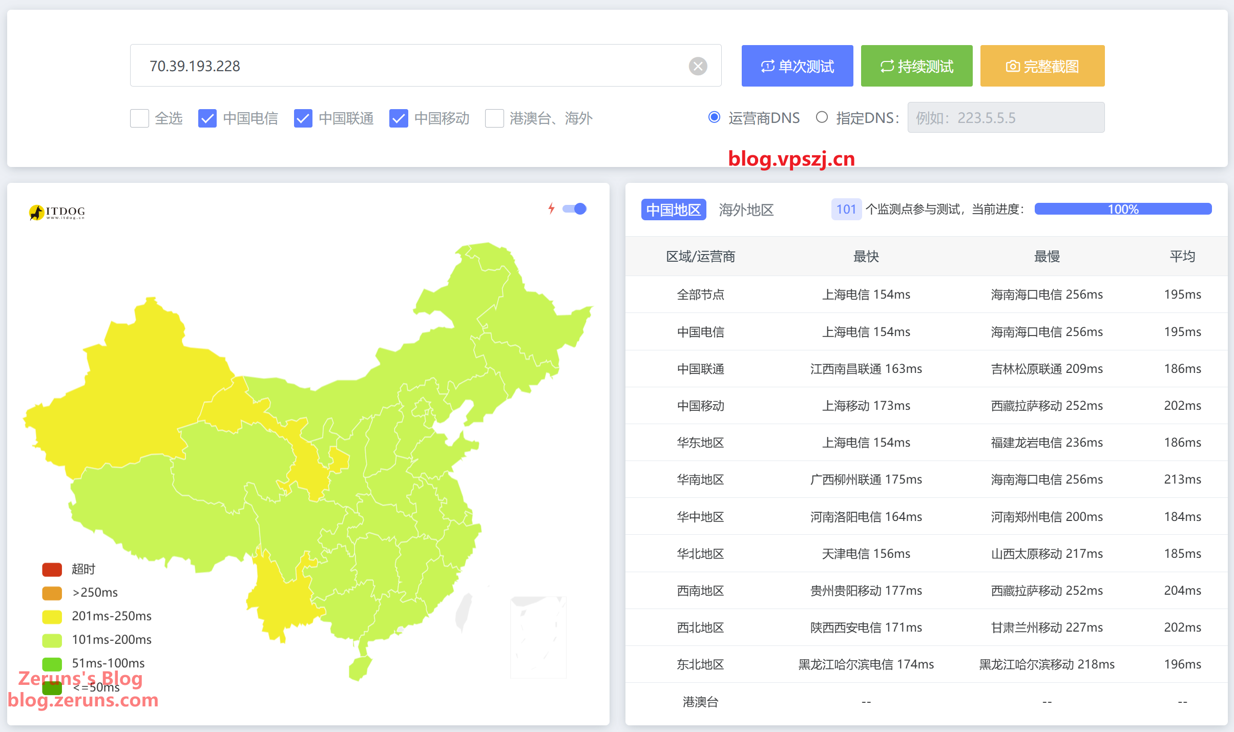Uncheck the 中国联通 checkbox
1234x732 pixels.
click(x=303, y=118)
